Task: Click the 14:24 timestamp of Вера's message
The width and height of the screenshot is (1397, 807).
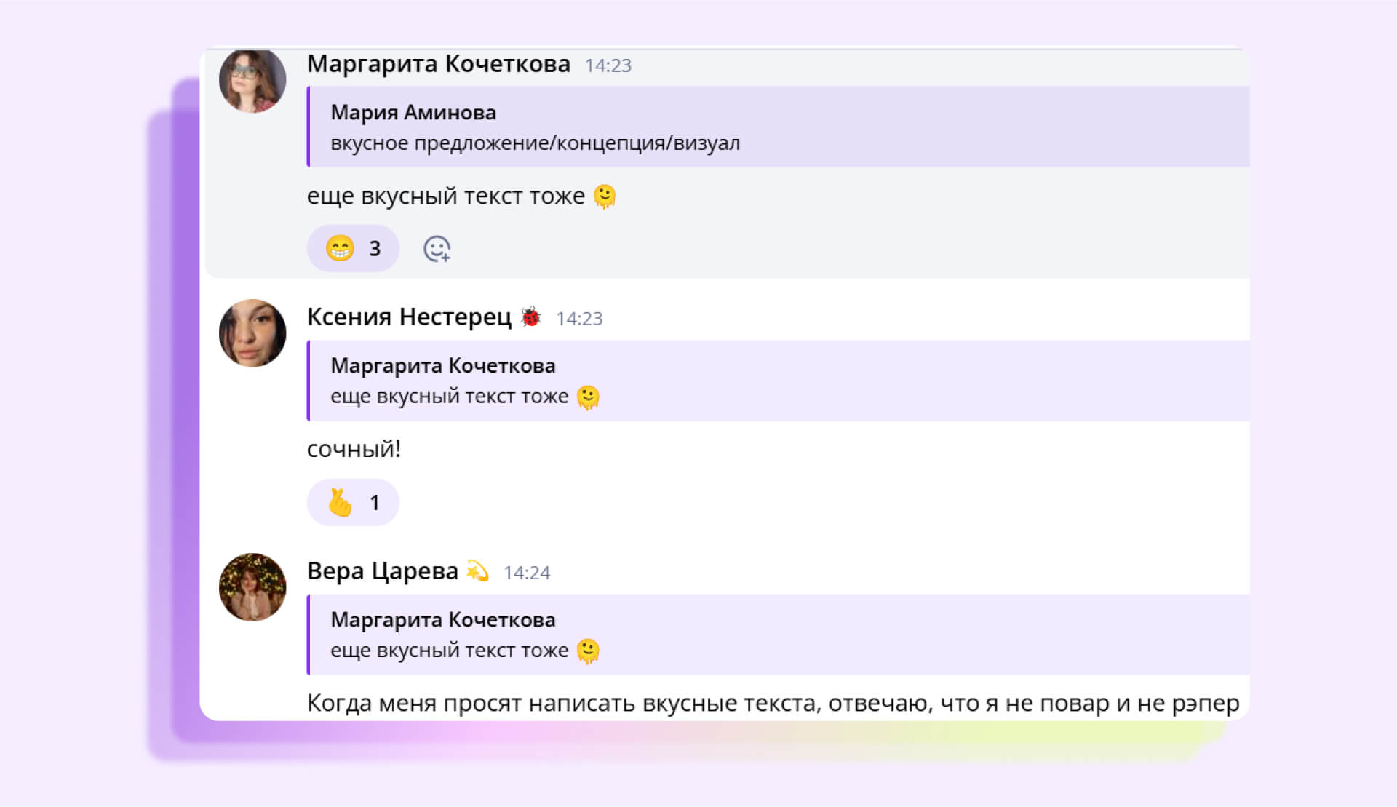Action: click(x=526, y=573)
